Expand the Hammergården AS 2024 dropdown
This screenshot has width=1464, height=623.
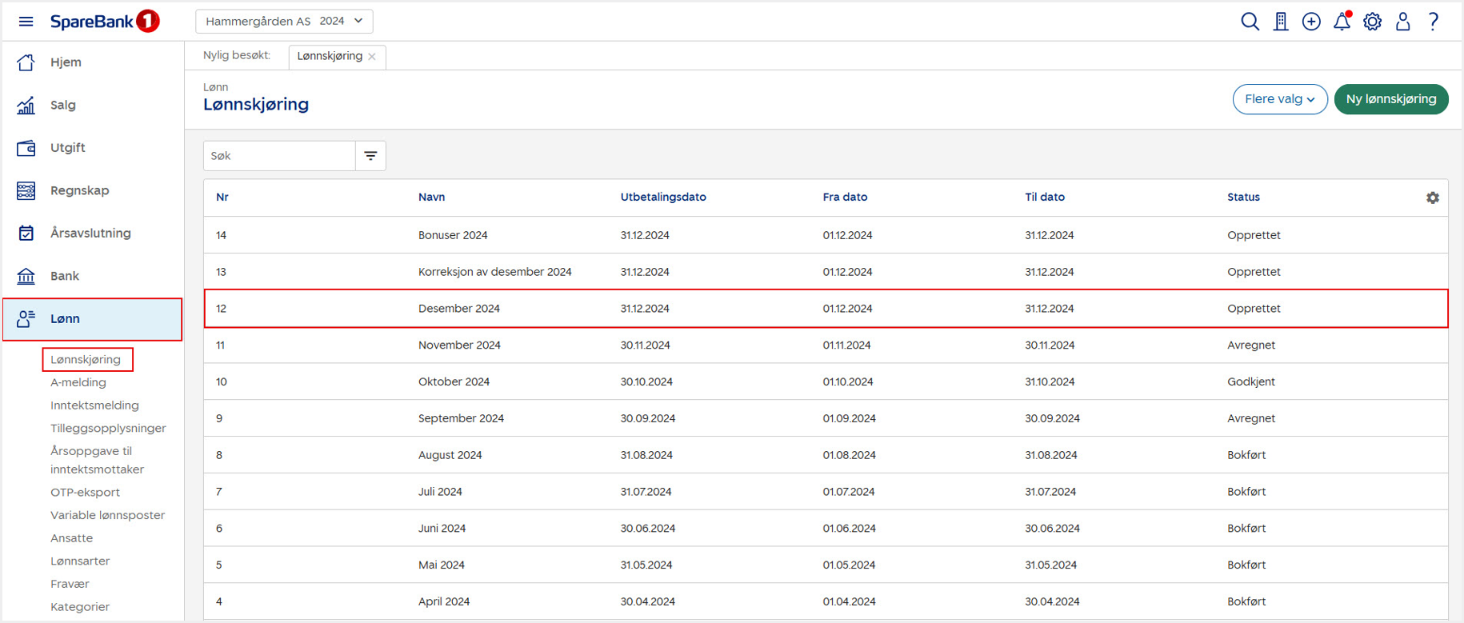[x=284, y=22]
